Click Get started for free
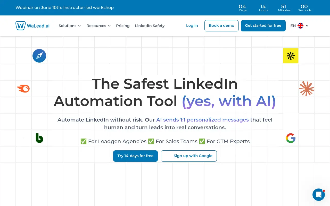This screenshot has height=206, width=330. point(263,26)
